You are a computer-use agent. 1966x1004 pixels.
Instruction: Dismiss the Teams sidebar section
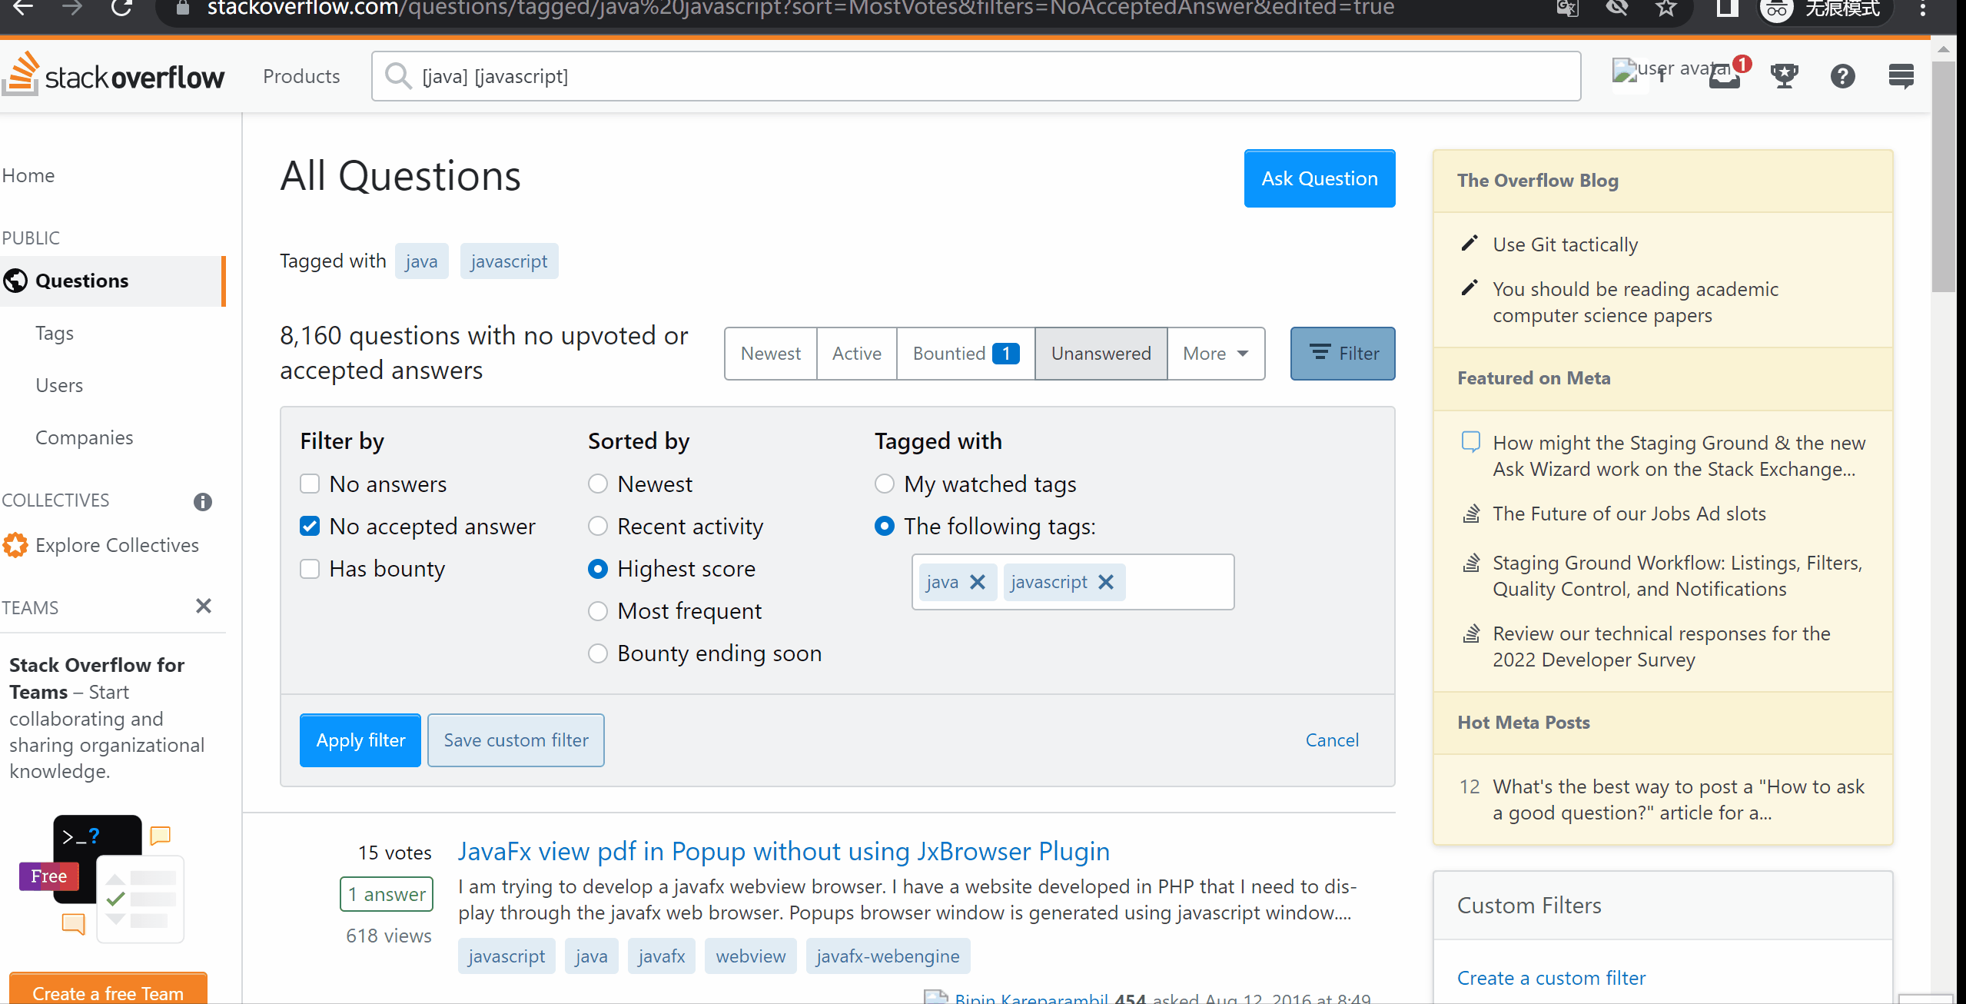pos(203,607)
